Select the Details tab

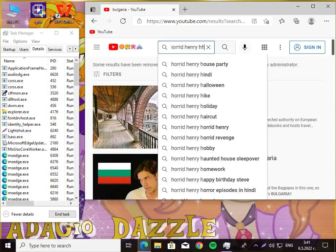[x=38, y=49]
